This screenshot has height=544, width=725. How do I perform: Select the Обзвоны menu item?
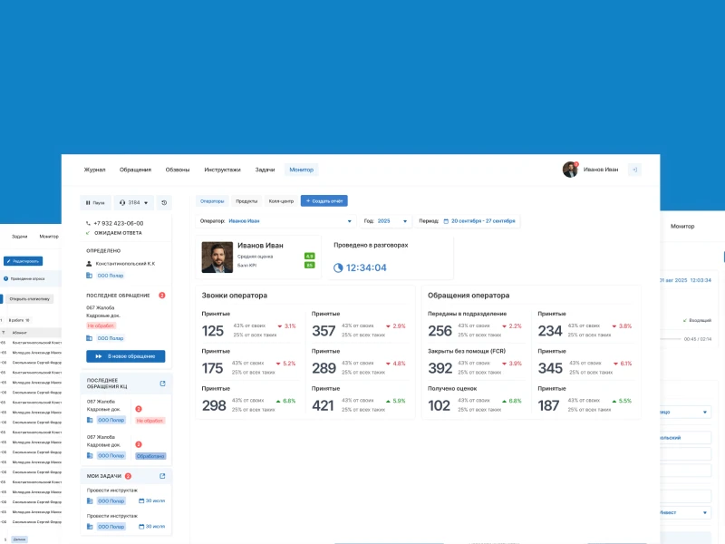(177, 169)
